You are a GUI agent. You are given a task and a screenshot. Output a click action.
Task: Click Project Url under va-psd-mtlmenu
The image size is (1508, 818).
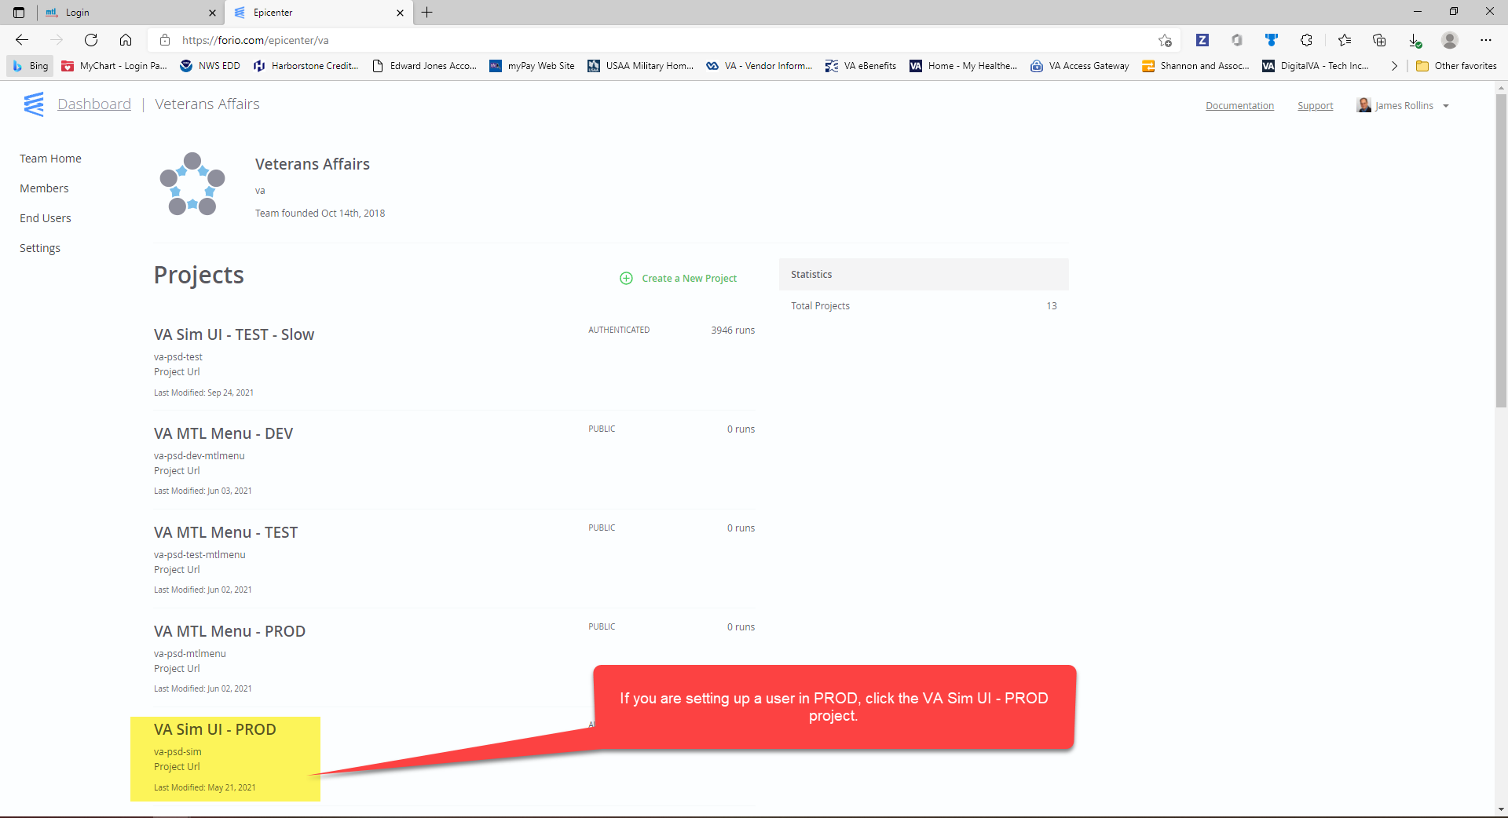point(177,669)
